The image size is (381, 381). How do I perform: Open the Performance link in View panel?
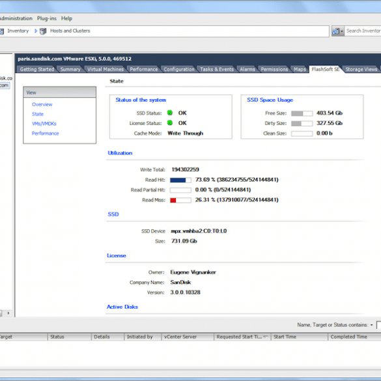45,134
